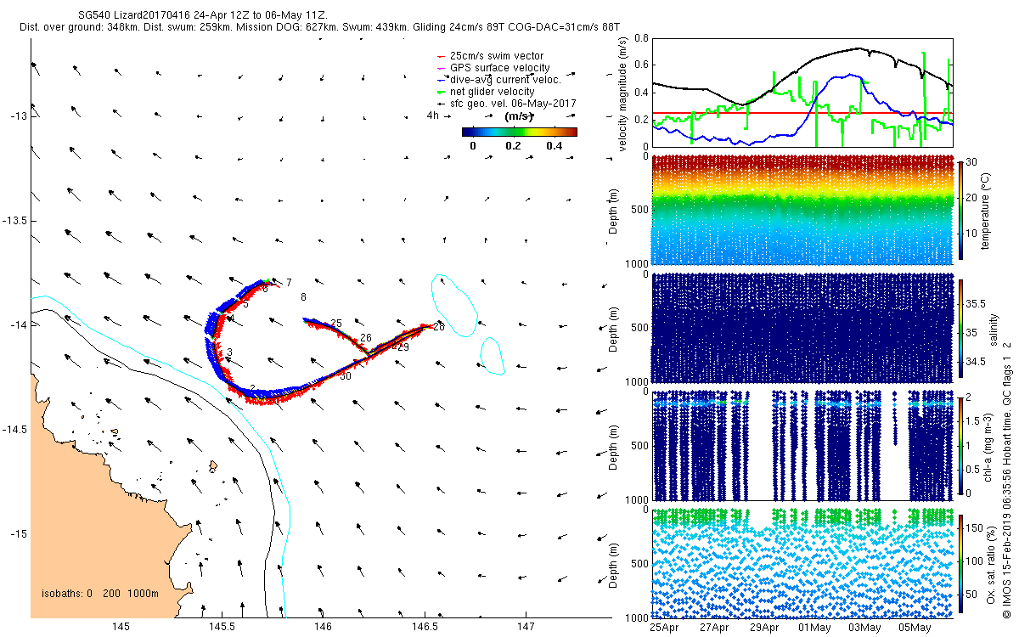Click the velocity colorbar below the legend

[520, 132]
